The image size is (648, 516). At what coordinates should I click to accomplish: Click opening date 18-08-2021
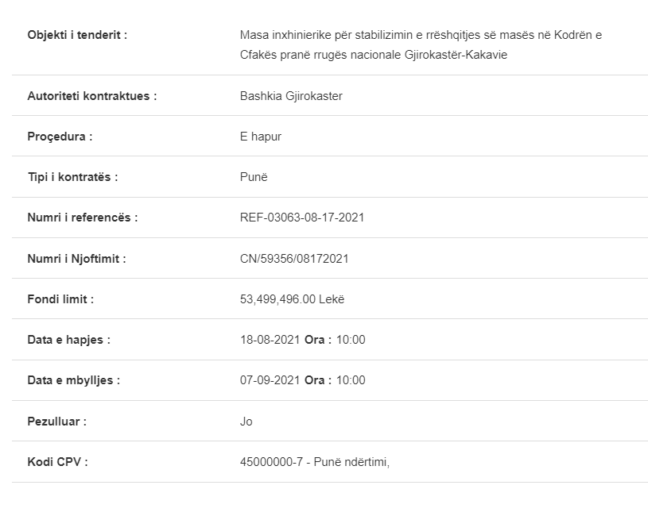(270, 340)
